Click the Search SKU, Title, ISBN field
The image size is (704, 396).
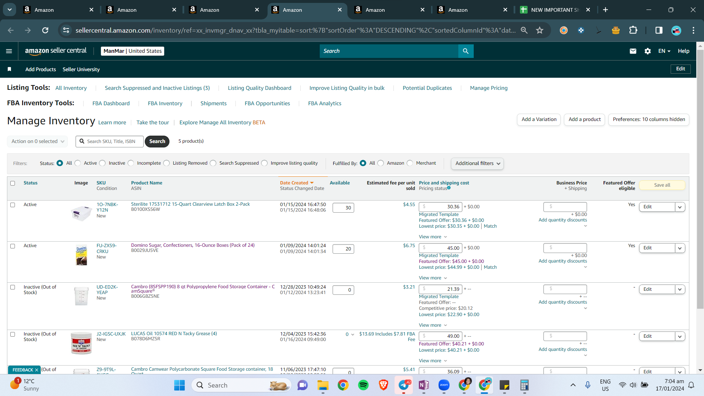click(x=110, y=142)
